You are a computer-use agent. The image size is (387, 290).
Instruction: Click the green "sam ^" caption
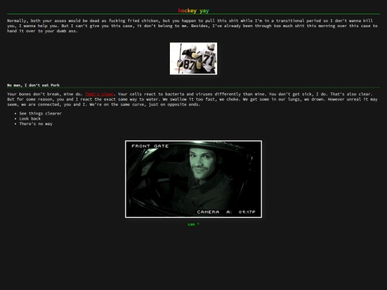tap(193, 224)
